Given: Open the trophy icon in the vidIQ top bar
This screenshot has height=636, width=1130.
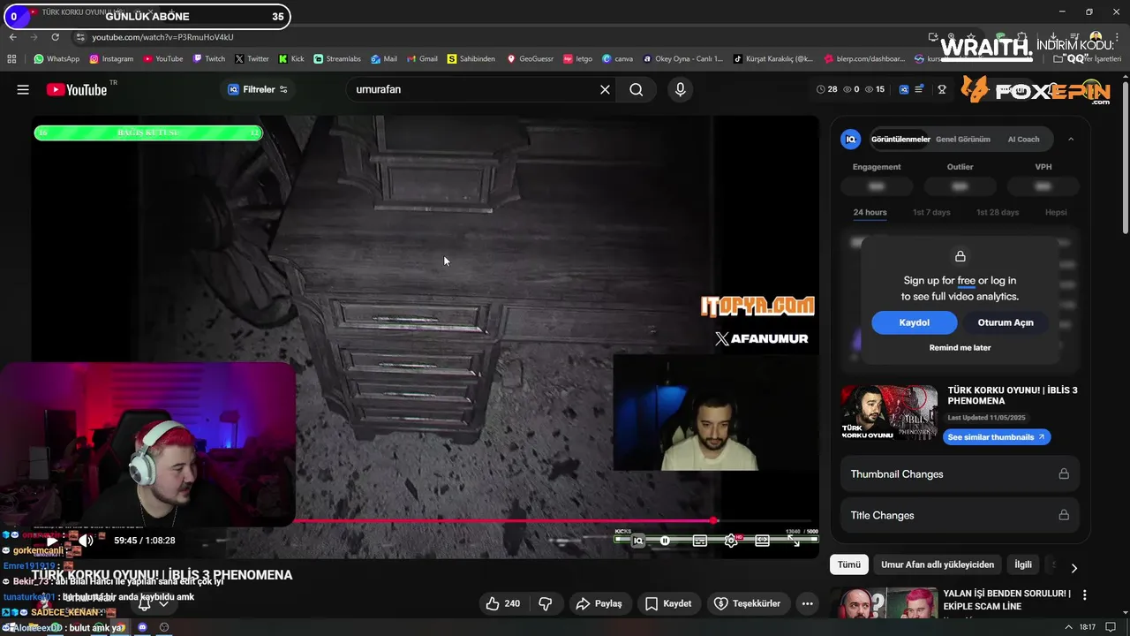Looking at the screenshot, I should pos(942,89).
